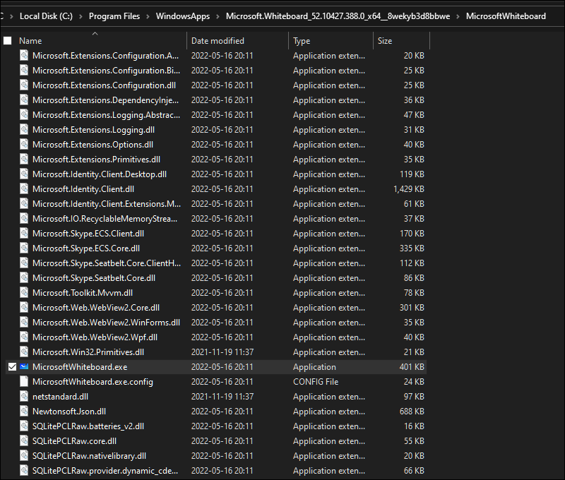Viewport: 565px width, 480px height.
Task: Sort by the Name column header
Action: (x=30, y=41)
